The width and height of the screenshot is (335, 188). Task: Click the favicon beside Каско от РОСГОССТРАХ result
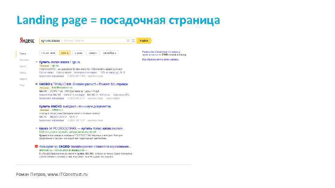[36, 128]
